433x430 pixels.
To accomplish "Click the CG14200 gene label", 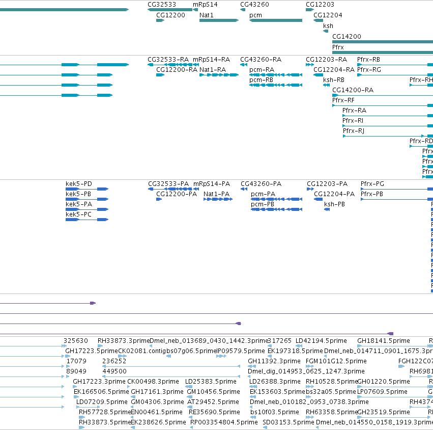I will point(347,37).
